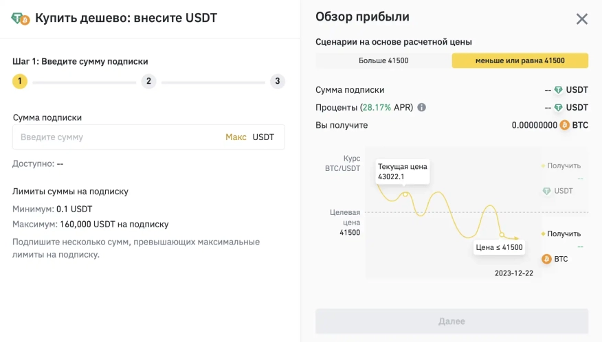Click the Bitcoin icon next to 0.00000000
This screenshot has height=342, width=602.
coord(565,126)
